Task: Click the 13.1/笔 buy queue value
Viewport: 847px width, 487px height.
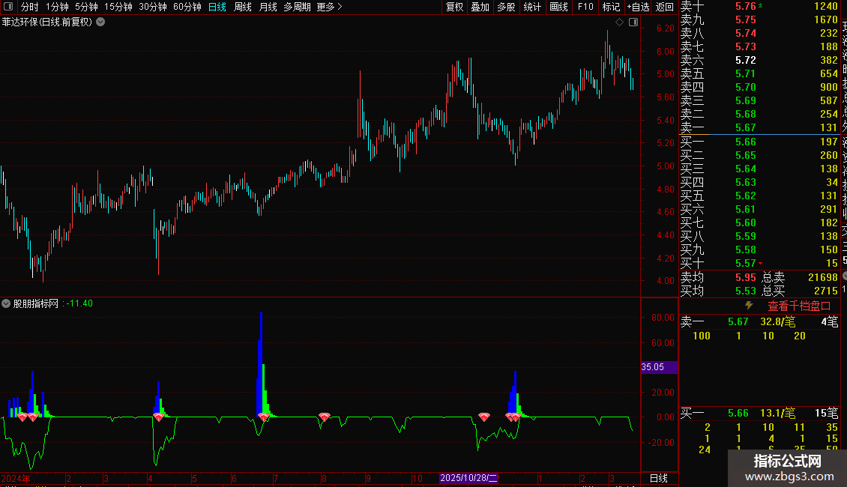Action: click(x=778, y=414)
